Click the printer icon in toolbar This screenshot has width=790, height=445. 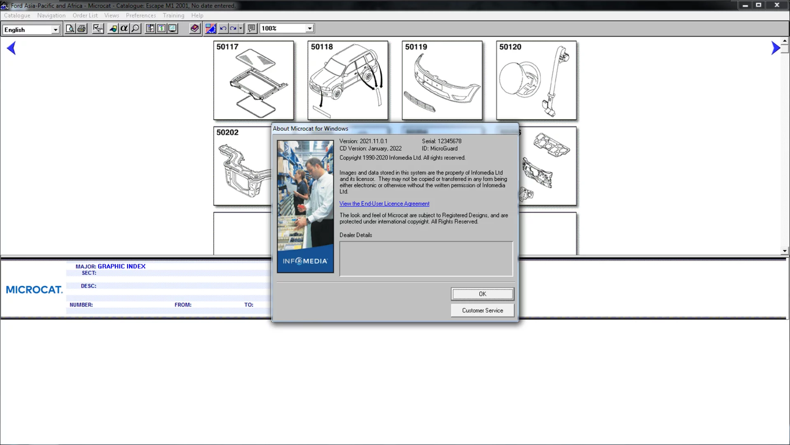(x=82, y=28)
